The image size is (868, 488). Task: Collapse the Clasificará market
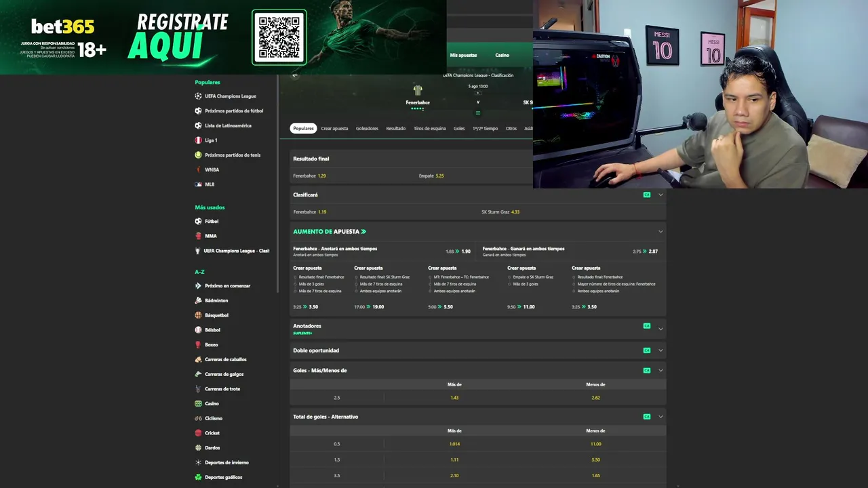click(x=660, y=195)
